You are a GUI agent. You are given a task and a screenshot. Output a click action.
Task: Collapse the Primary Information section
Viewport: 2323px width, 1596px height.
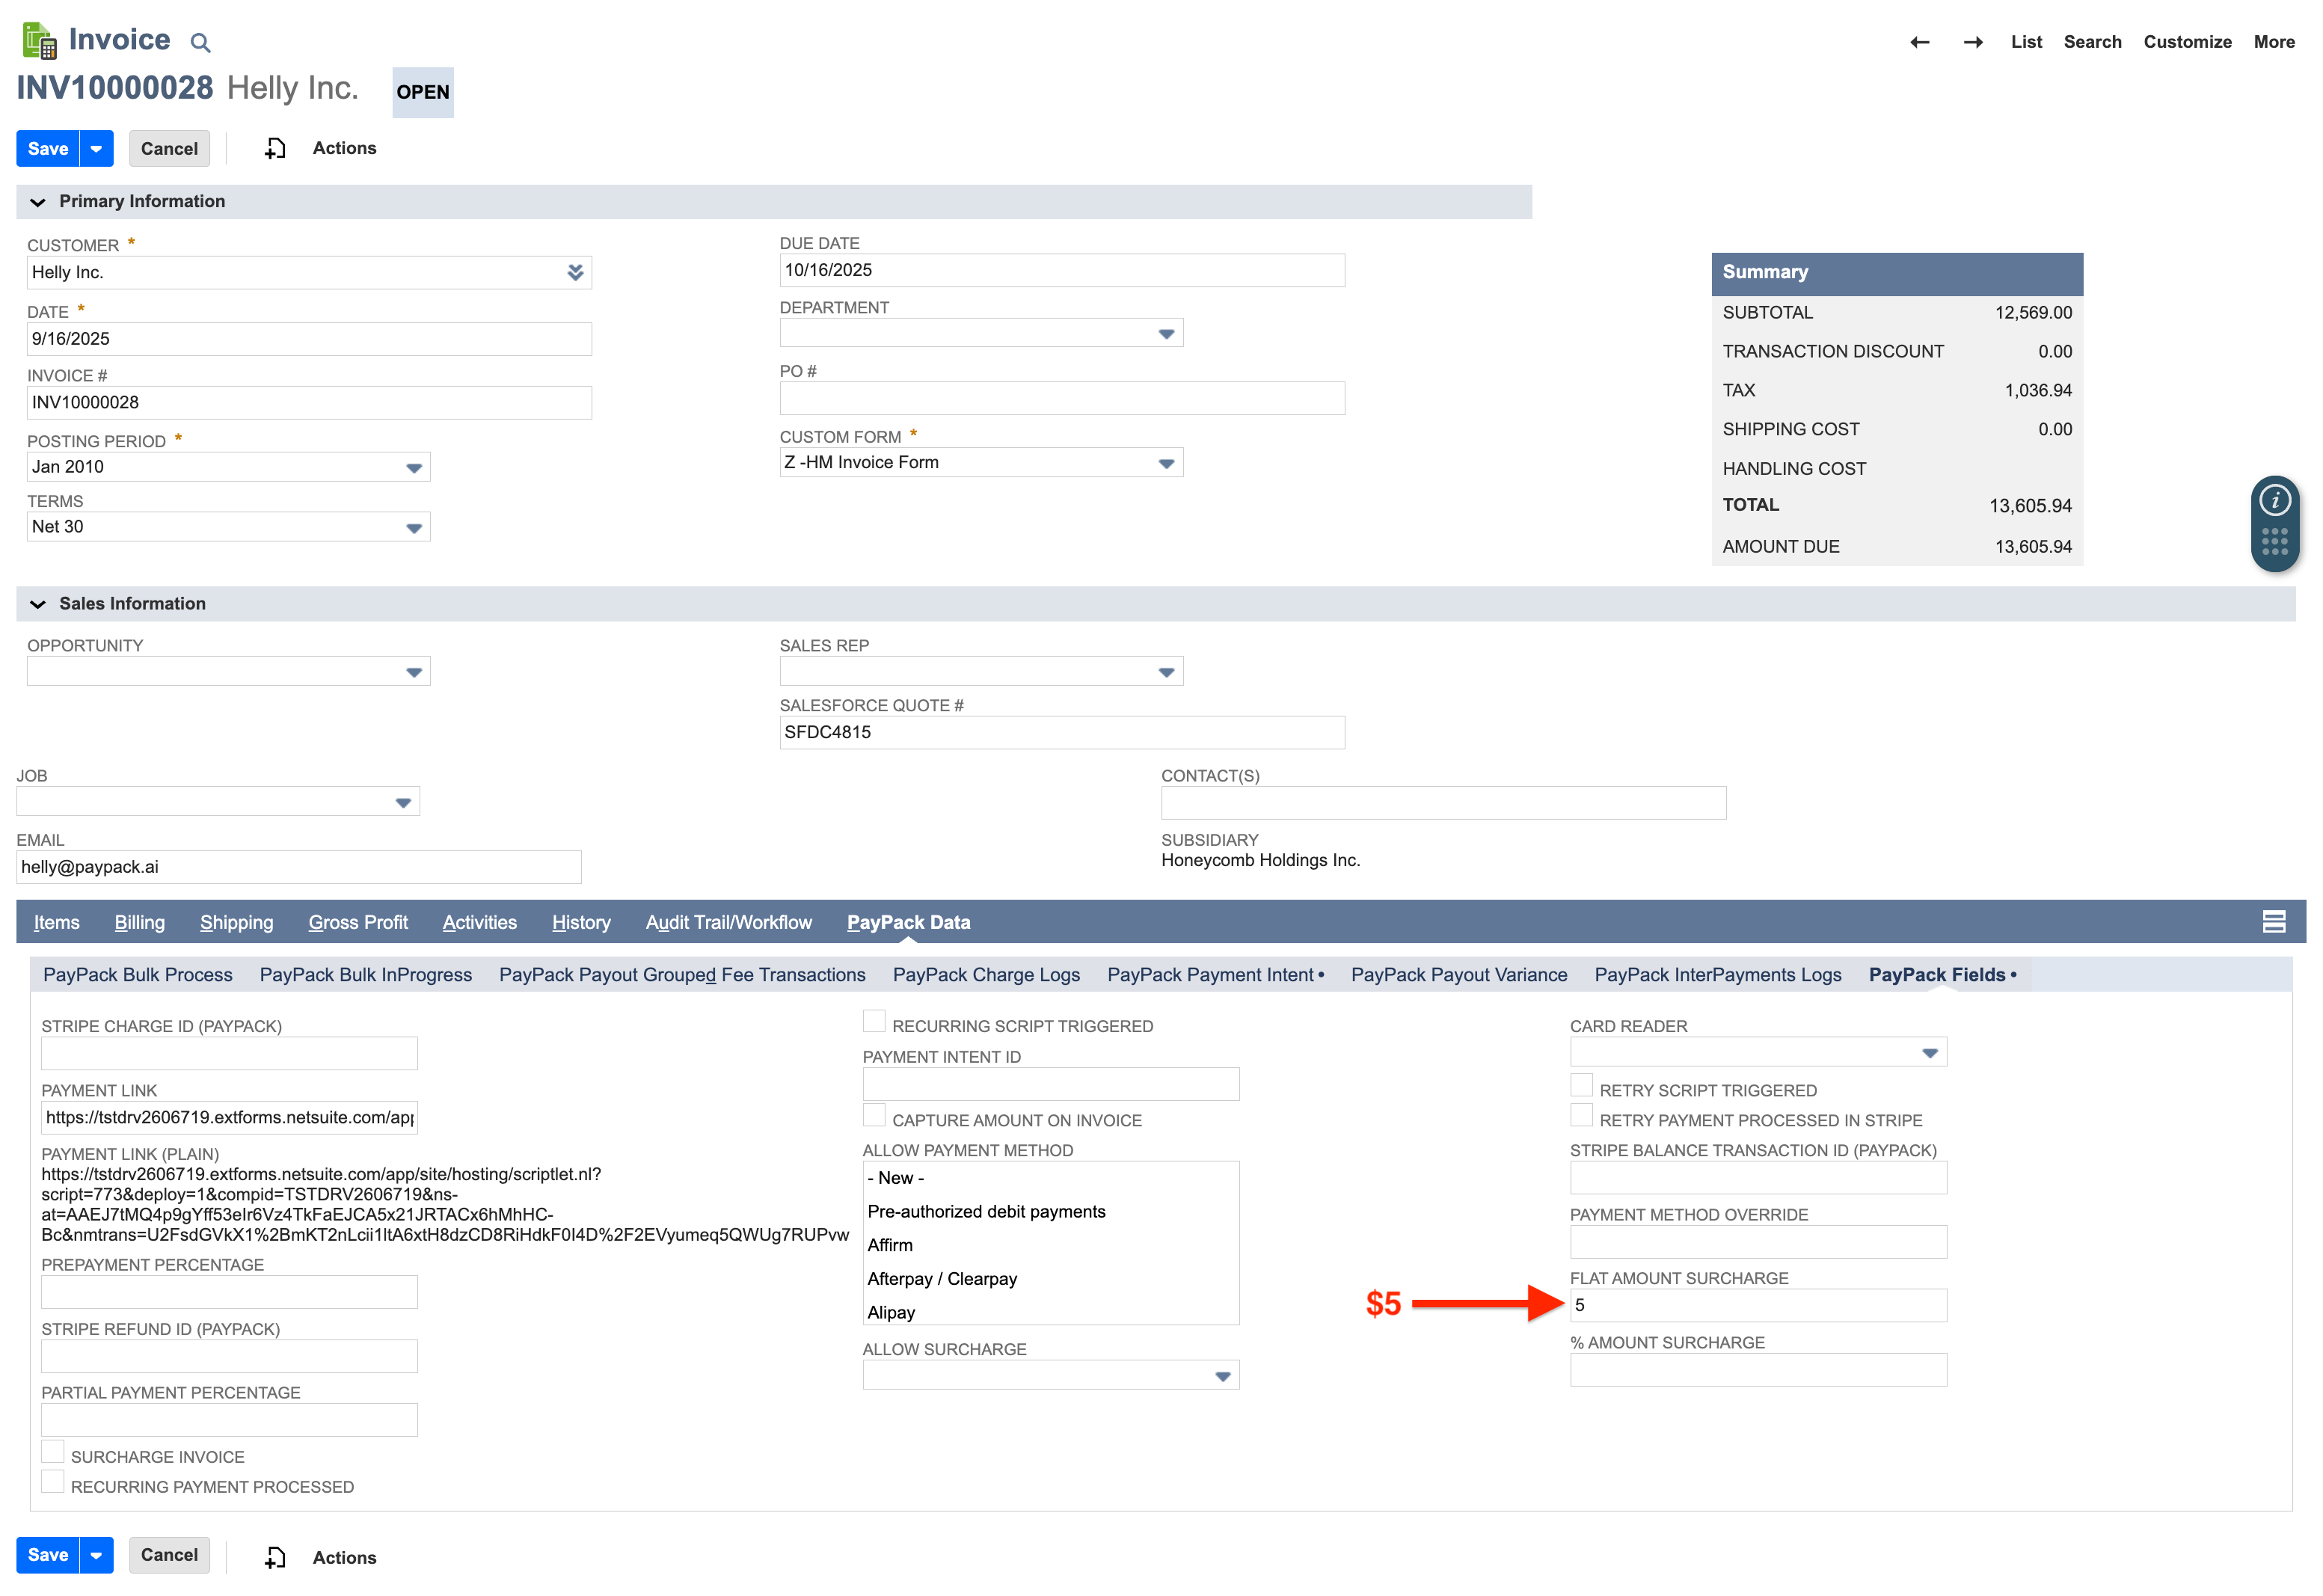coord(38,201)
